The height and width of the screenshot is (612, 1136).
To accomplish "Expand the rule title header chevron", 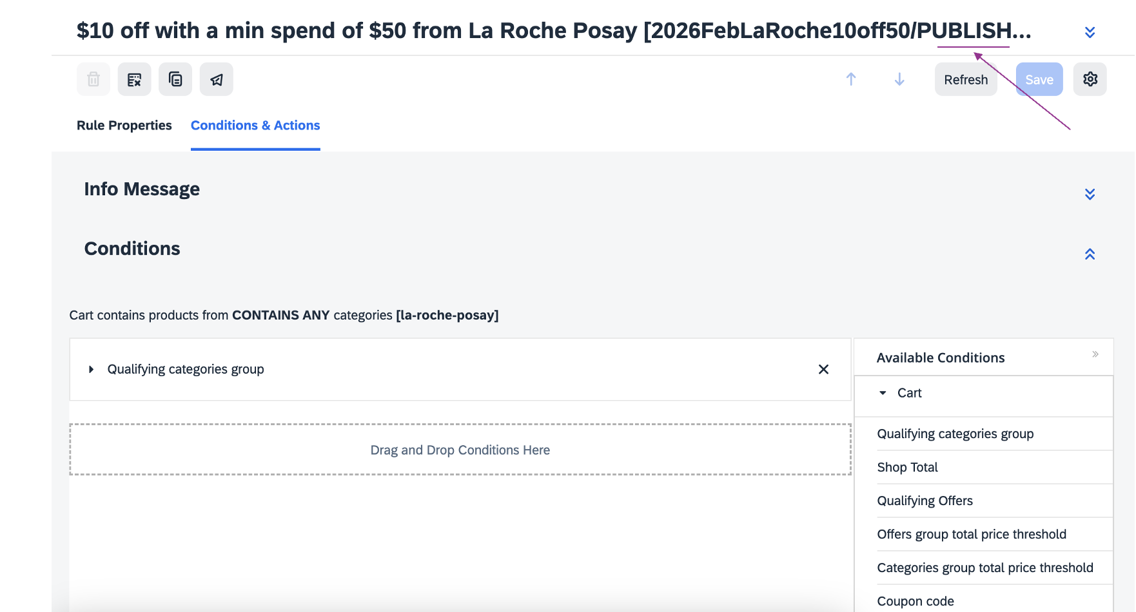I will point(1090,32).
